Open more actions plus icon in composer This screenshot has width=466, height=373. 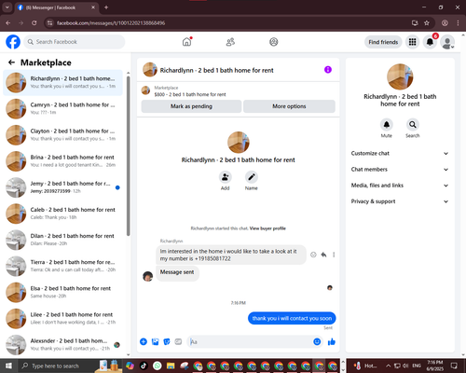pyautogui.click(x=144, y=342)
